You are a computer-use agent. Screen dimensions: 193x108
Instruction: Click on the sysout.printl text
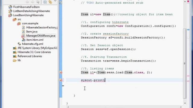93,80
